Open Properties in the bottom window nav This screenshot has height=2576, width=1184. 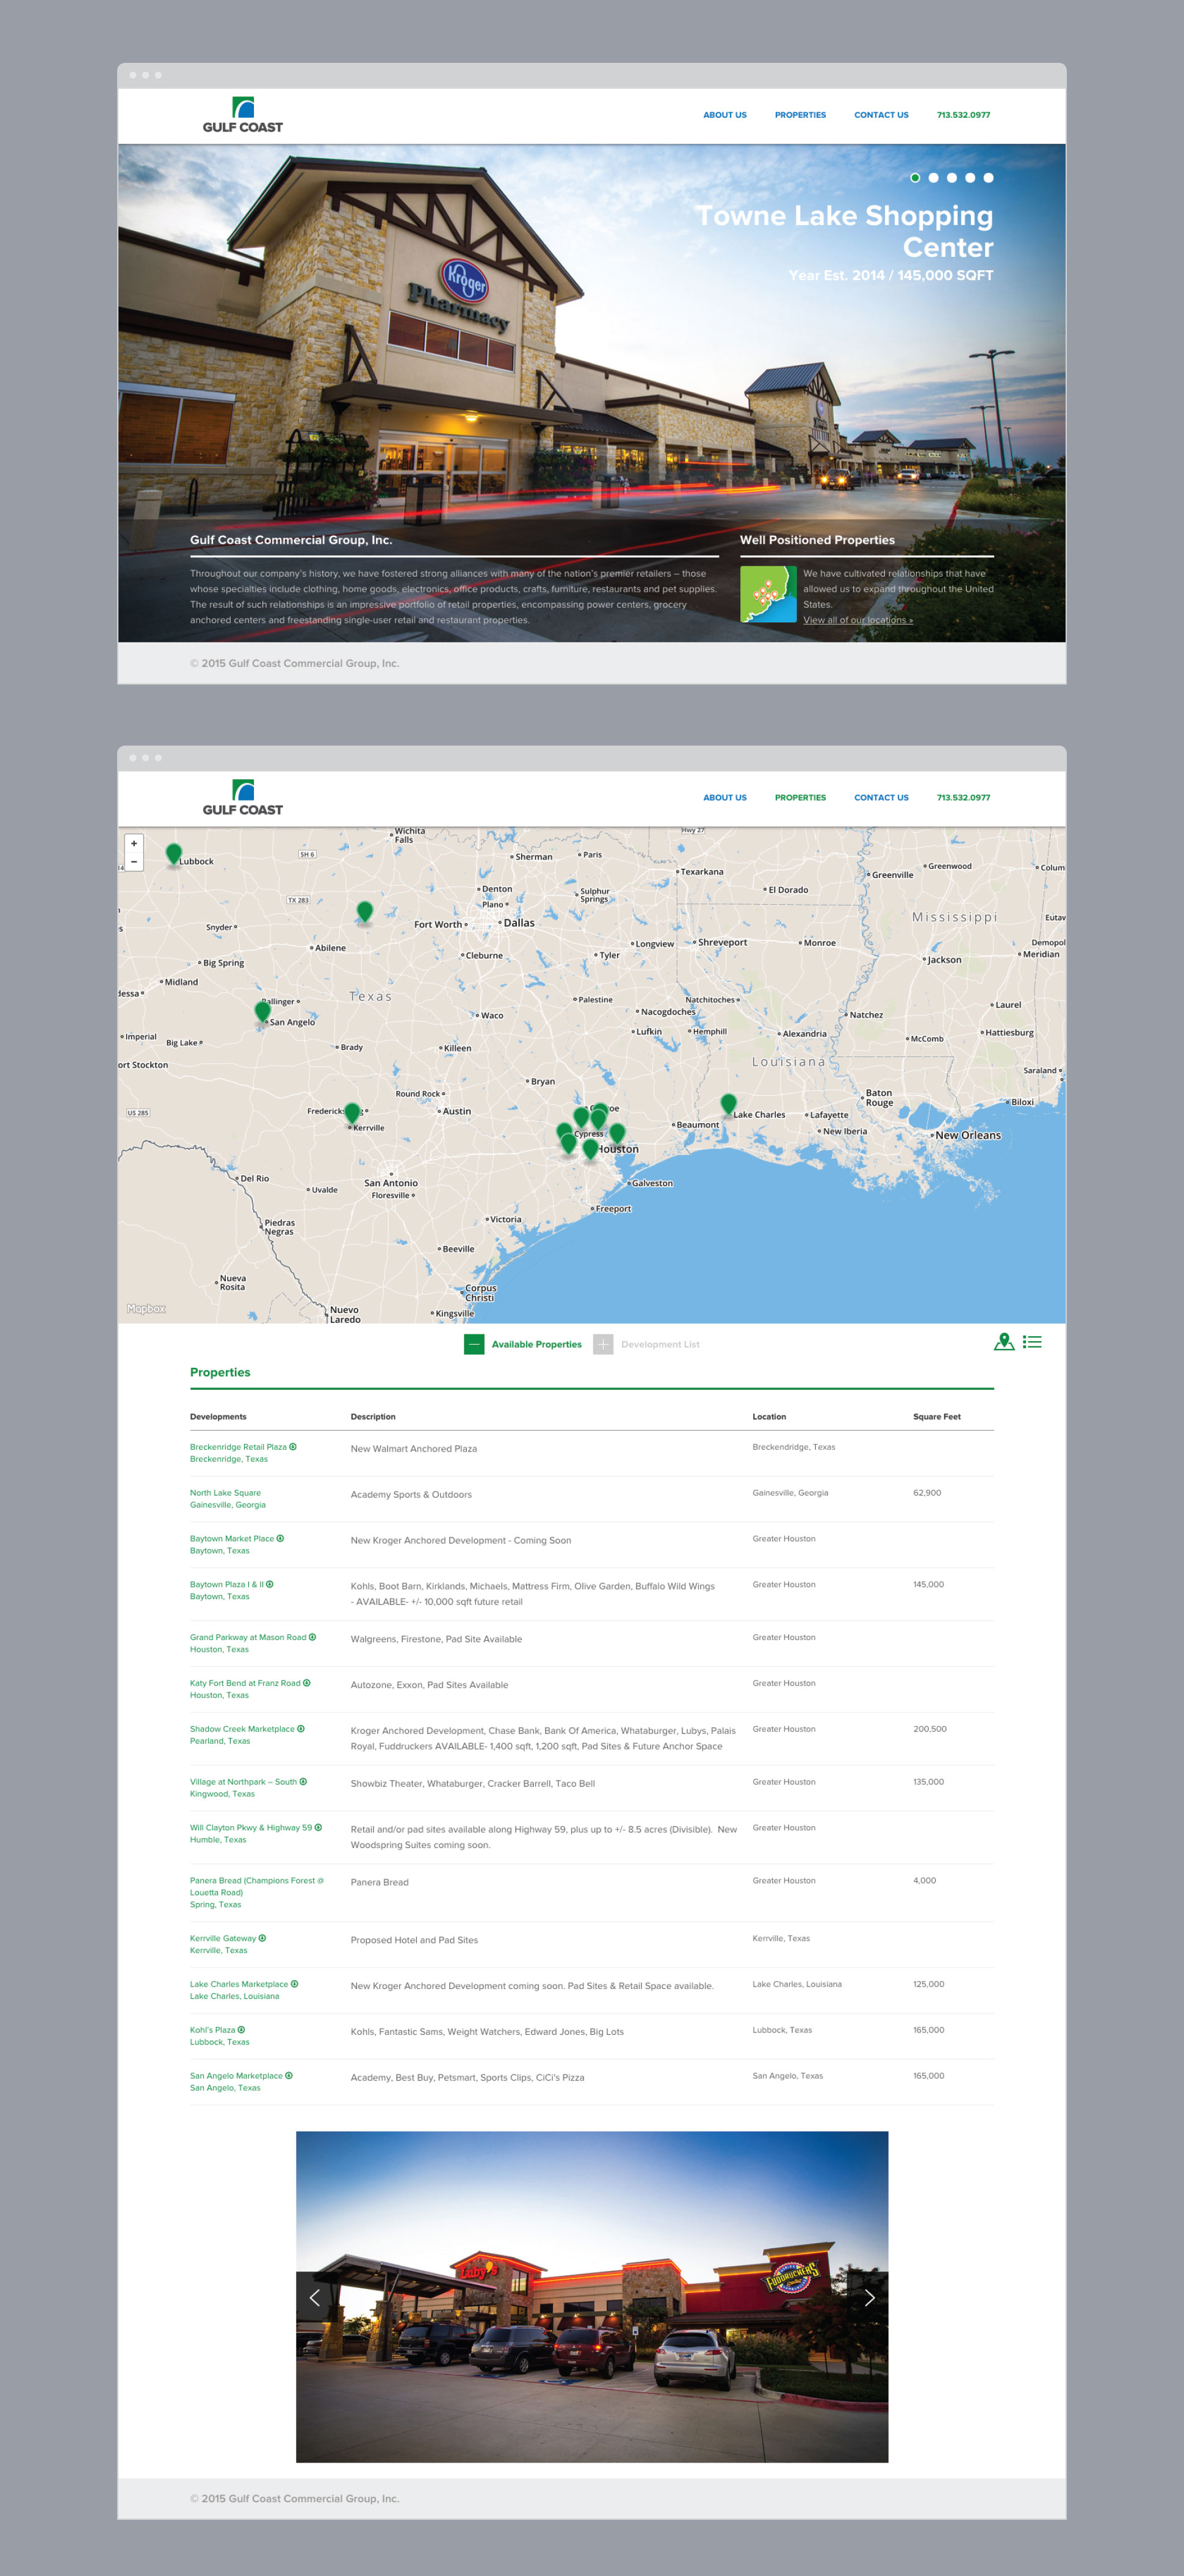800,798
